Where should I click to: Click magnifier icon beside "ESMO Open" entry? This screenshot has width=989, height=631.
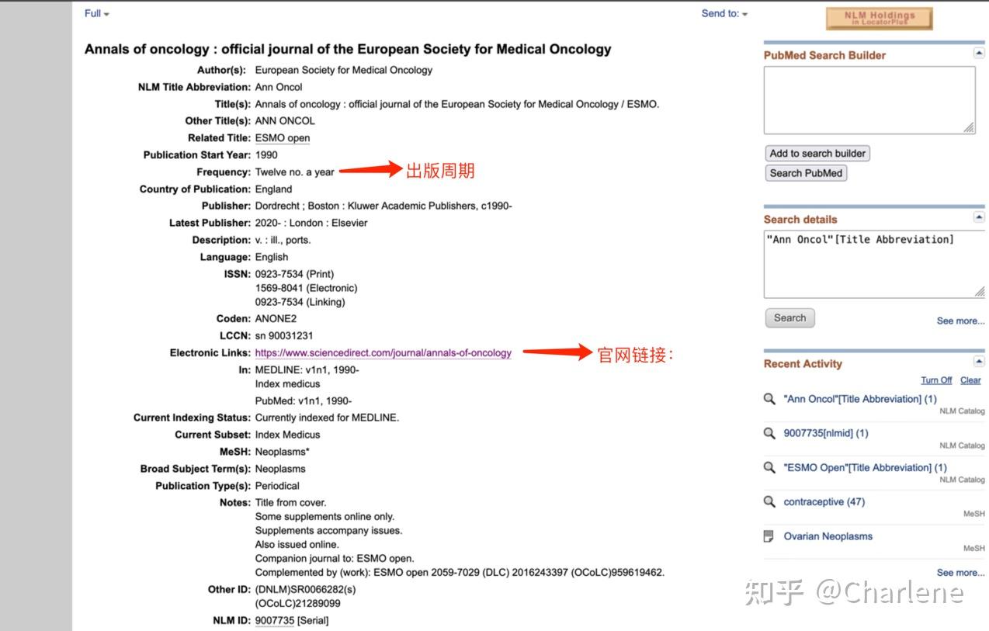[x=769, y=467]
